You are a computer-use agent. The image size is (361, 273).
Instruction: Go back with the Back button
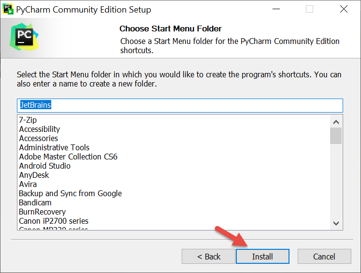pos(208,256)
